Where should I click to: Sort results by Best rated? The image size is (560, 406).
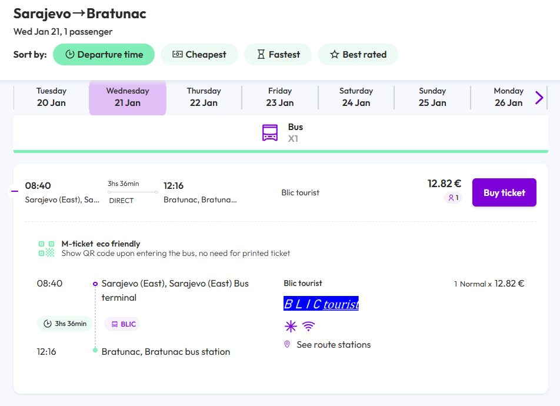click(358, 54)
